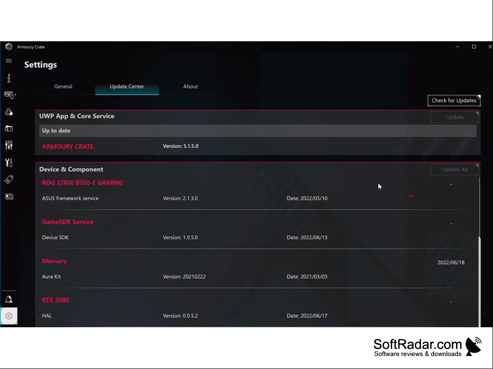Click Date: 2022/06/13 text

click(x=307, y=238)
